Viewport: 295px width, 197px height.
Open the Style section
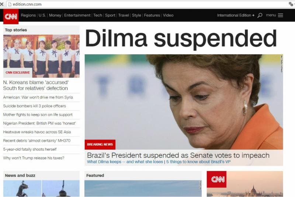pyautogui.click(x=136, y=15)
